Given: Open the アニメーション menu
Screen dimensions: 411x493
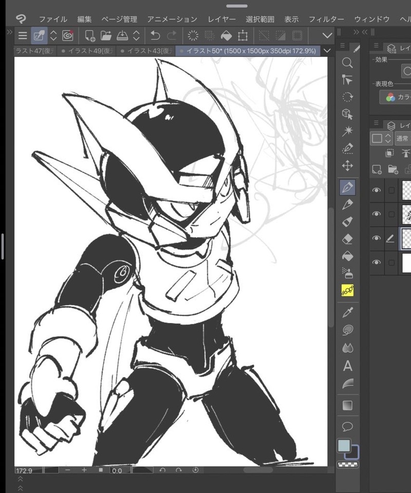Looking at the screenshot, I should tap(172, 20).
